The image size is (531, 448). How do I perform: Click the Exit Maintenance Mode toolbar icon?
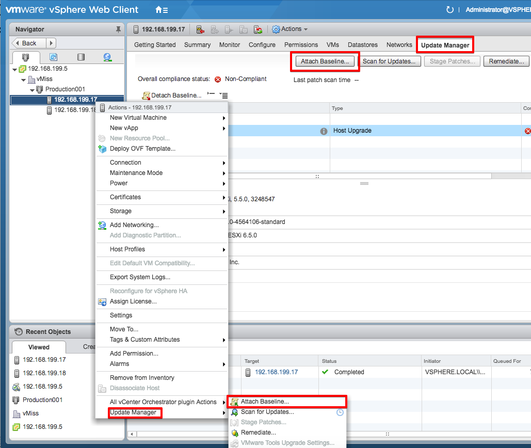coord(215,29)
